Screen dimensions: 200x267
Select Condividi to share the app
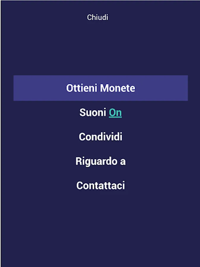100,137
